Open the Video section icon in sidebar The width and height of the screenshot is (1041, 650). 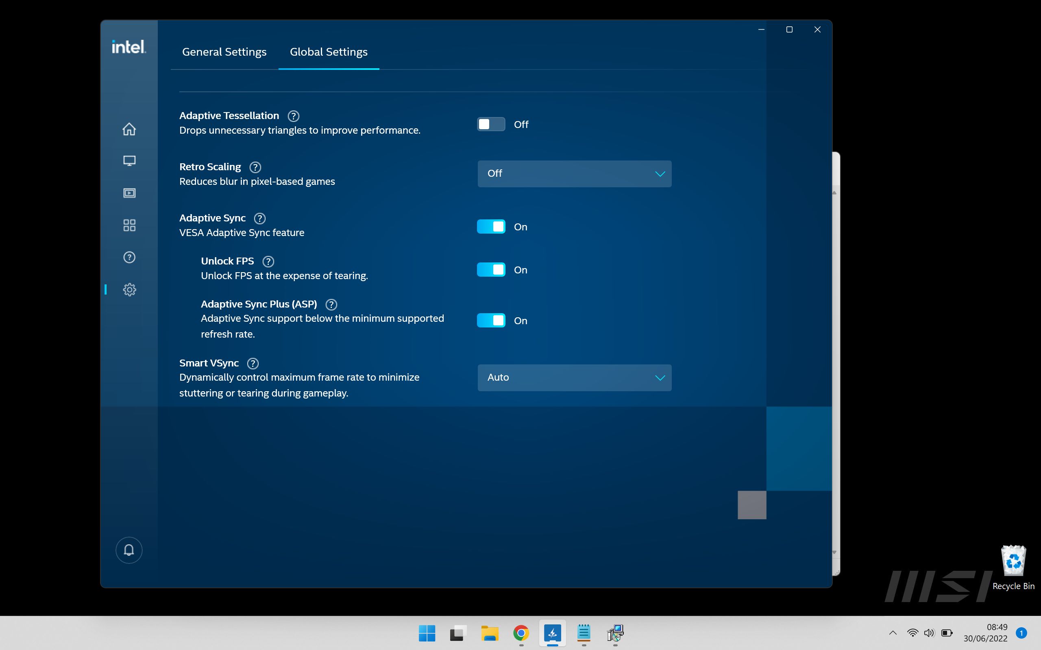click(x=129, y=193)
